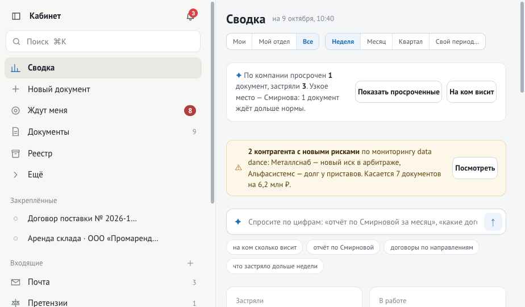Select suggestion отчёт по Смирновой
Image resolution: width=525 pixels, height=307 pixels.
pos(343,247)
